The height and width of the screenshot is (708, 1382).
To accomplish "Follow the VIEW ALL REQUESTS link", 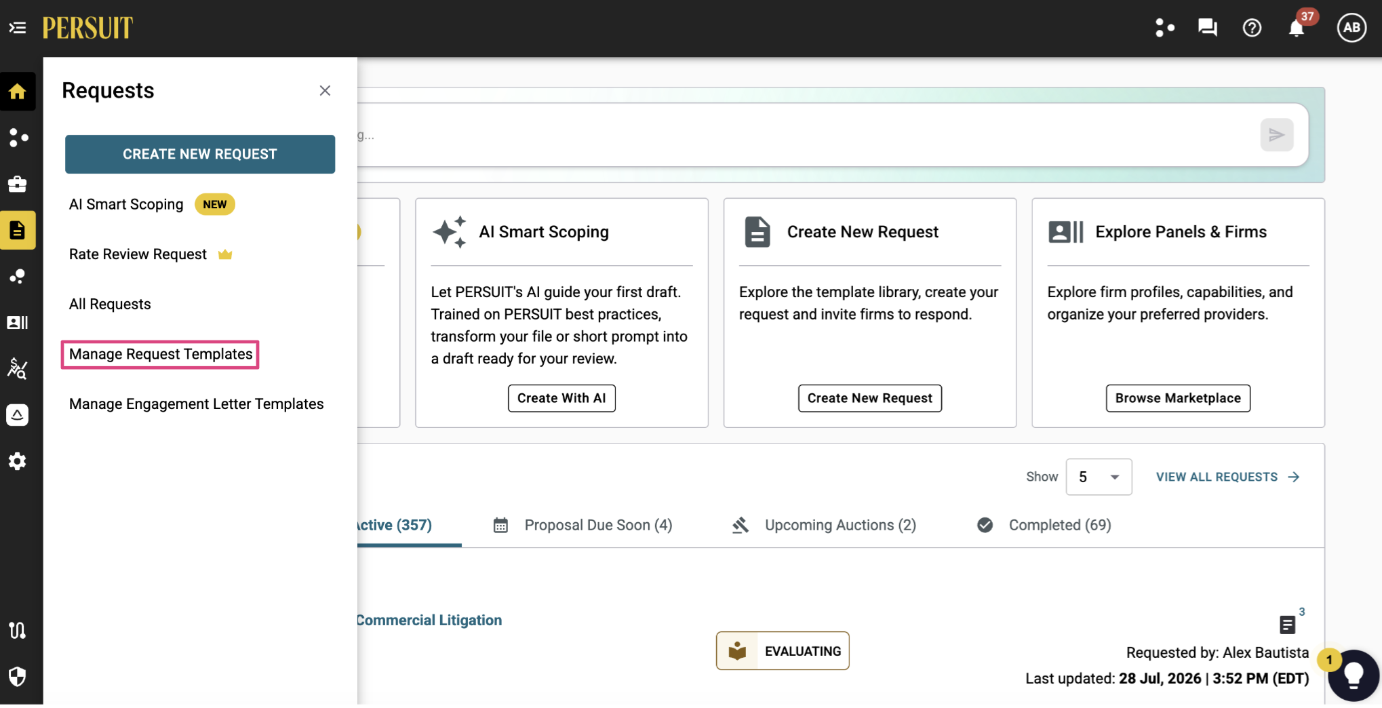I will tap(1227, 477).
